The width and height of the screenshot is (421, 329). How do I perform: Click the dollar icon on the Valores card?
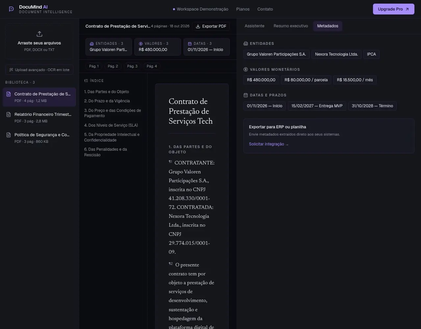tap(141, 43)
